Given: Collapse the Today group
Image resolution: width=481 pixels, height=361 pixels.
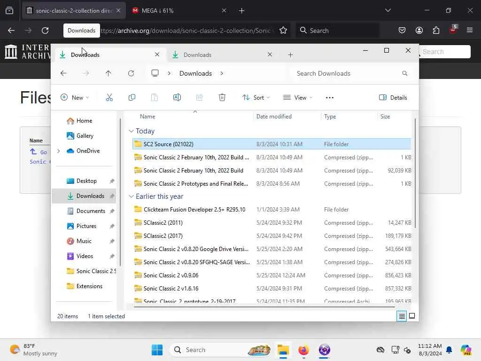Looking at the screenshot, I should point(131,131).
